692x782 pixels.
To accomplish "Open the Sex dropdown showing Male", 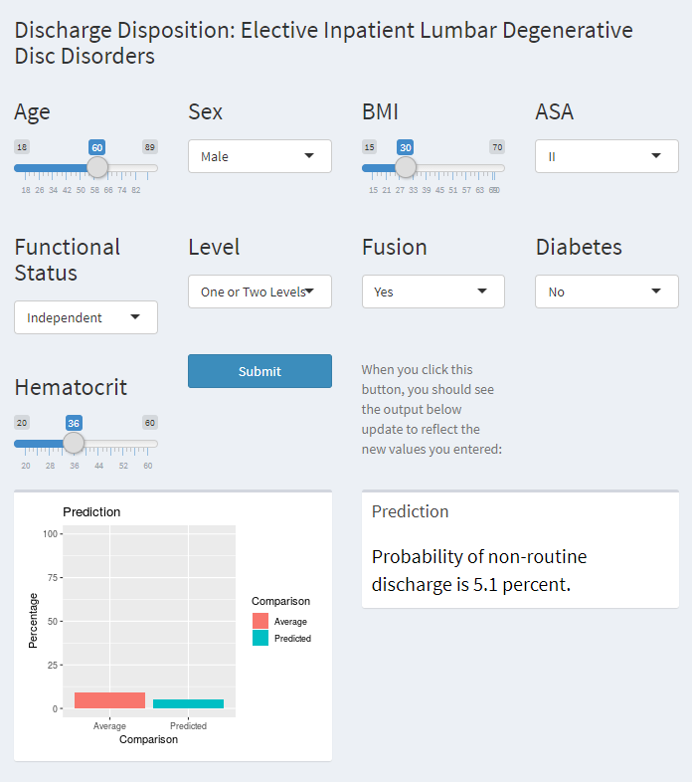I will [x=259, y=156].
